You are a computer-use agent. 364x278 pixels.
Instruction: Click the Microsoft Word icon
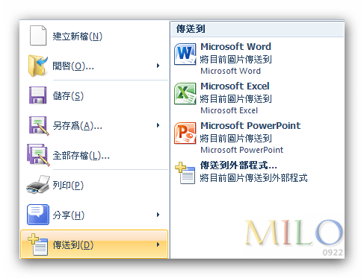coord(185,54)
